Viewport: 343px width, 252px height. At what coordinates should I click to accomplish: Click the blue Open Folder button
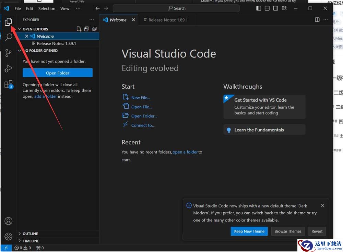click(x=58, y=73)
